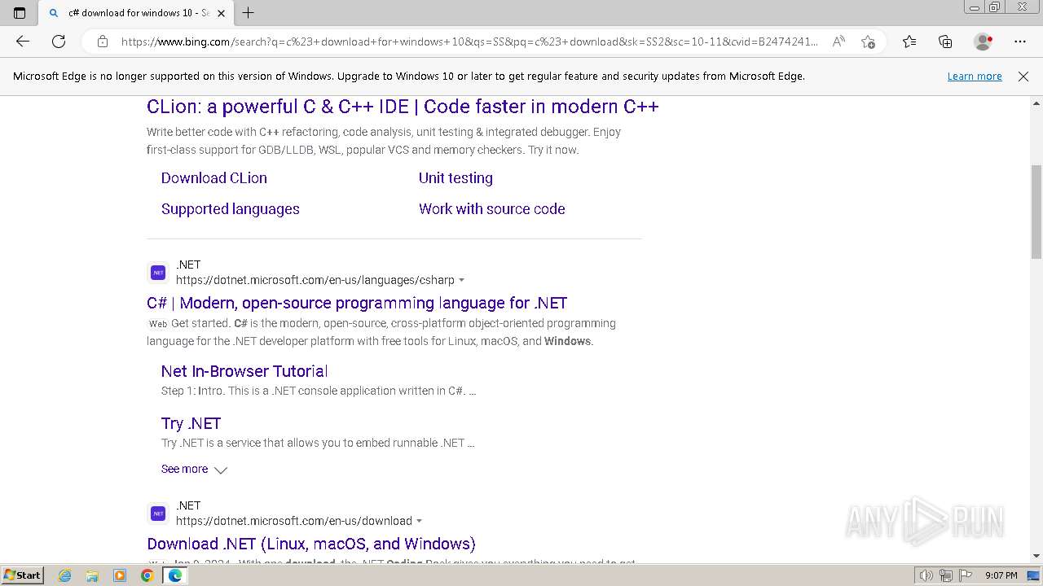The height and width of the screenshot is (586, 1043).
Task: Open C# Modern open-source programming language result
Action: click(357, 303)
